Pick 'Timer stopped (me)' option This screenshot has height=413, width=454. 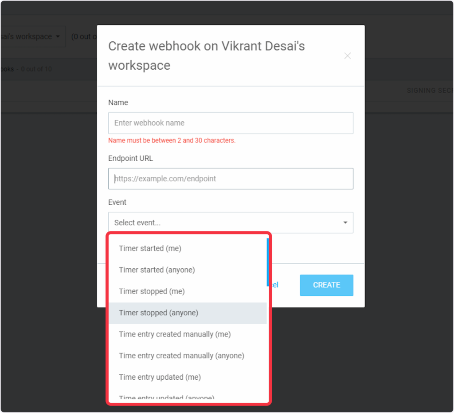coord(152,291)
